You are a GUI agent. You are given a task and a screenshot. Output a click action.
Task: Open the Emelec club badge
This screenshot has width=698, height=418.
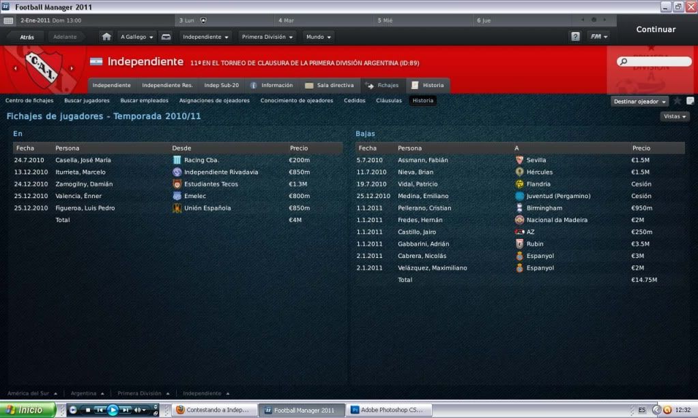click(x=177, y=196)
